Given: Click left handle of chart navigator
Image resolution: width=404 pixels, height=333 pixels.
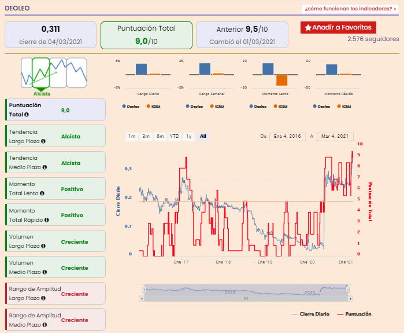Looking at the screenshot, I should coord(144,290).
